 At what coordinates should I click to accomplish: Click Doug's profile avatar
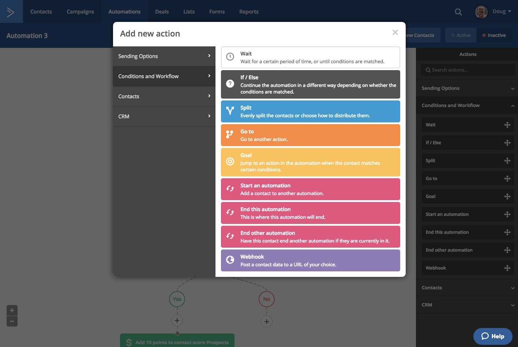[x=481, y=12]
